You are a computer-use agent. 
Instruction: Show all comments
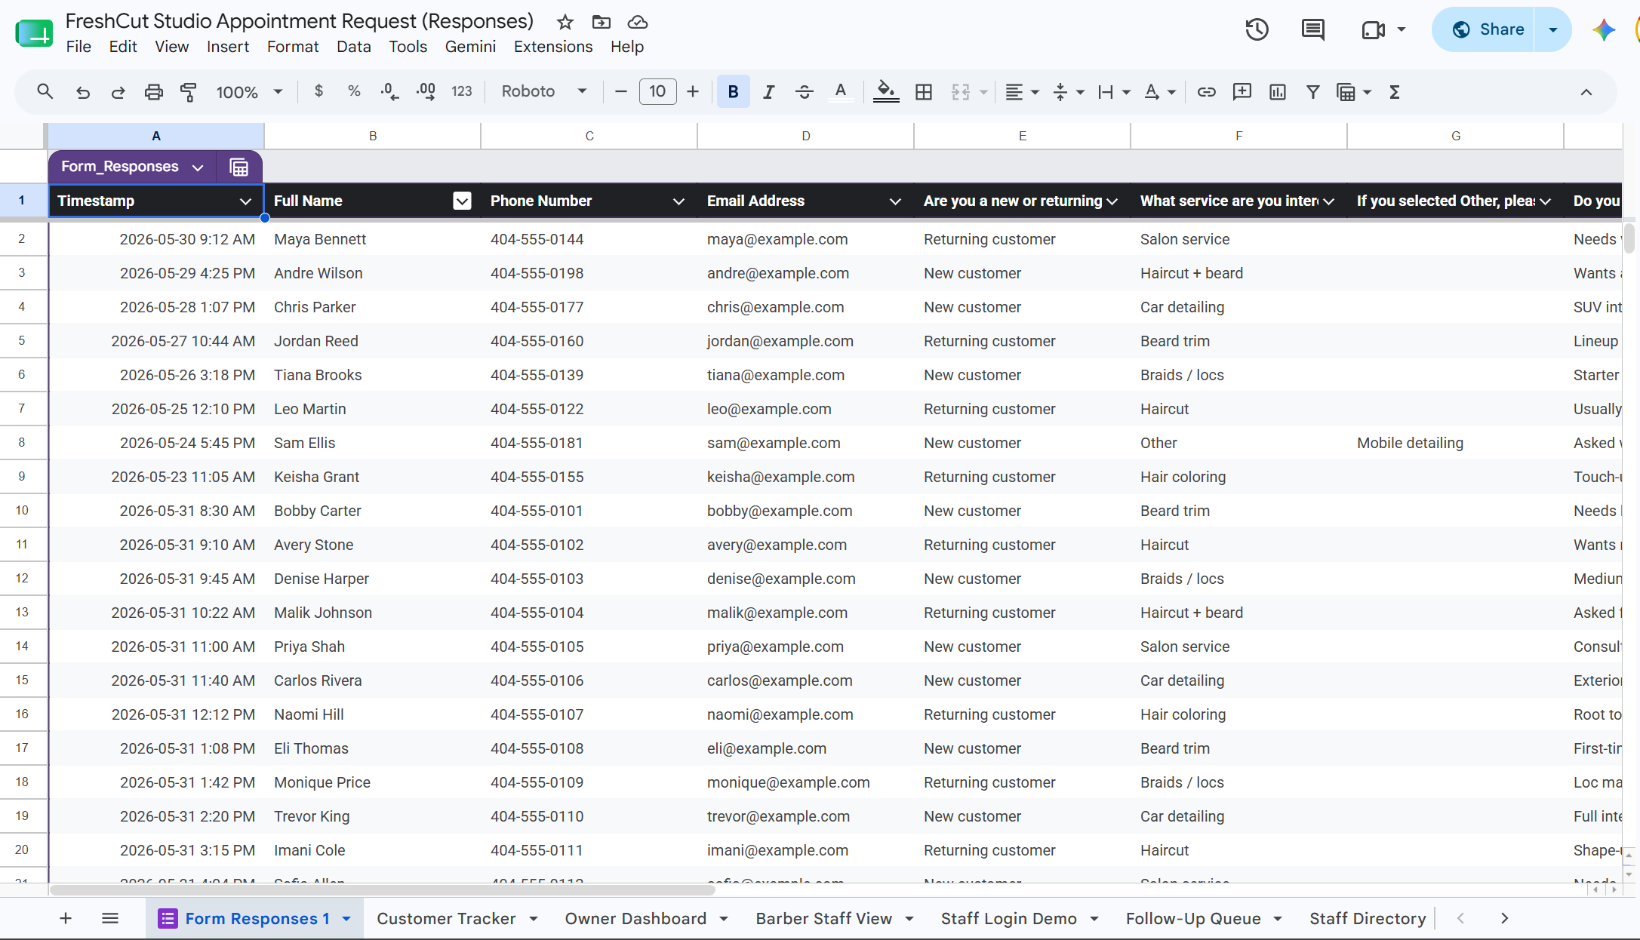1313,29
